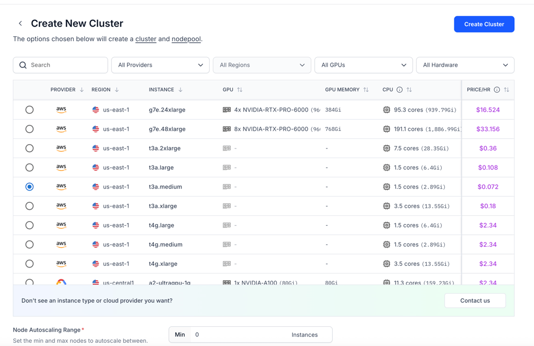Image resolution: width=534 pixels, height=346 pixels.
Task: Click the CPU info icon
Action: coord(399,90)
